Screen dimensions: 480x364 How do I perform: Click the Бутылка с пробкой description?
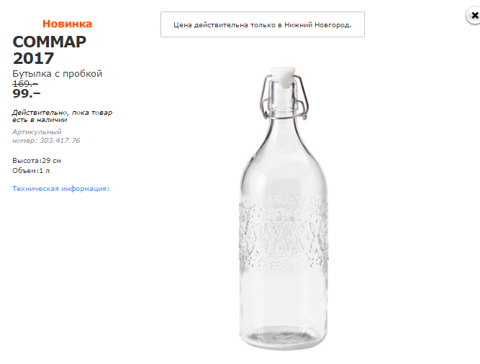click(58, 73)
